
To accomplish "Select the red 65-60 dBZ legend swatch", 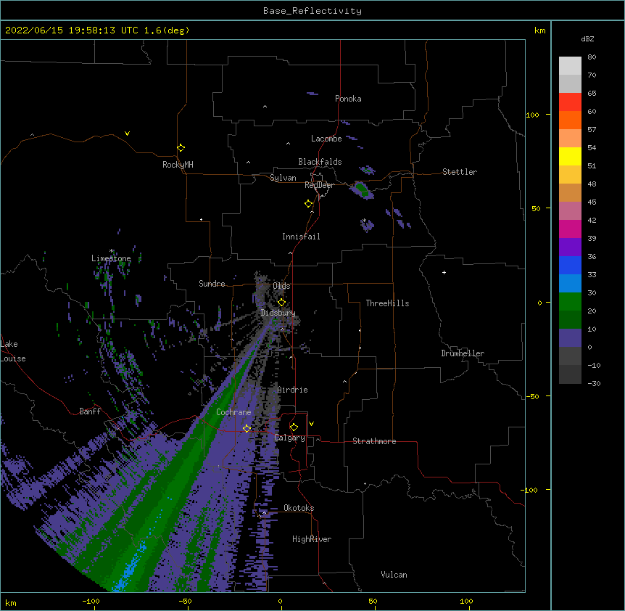I will tap(570, 102).
